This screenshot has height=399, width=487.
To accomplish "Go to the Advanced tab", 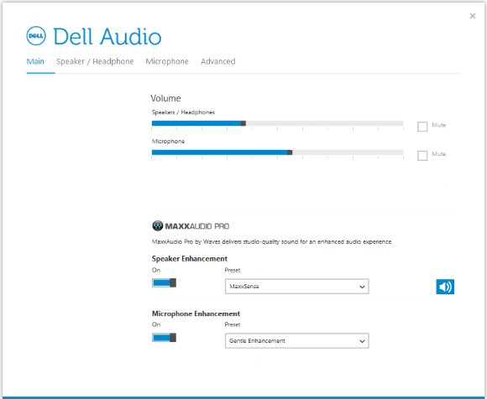I will coord(218,61).
